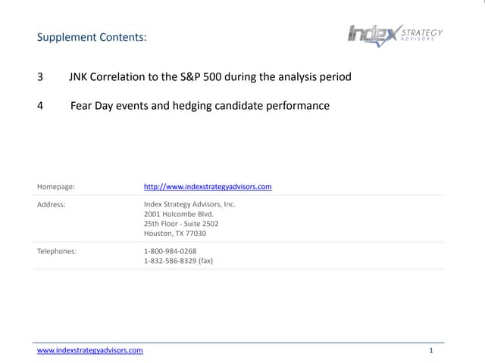Select the Houston, TX 77030 line
485x363 pixels.
point(174,234)
